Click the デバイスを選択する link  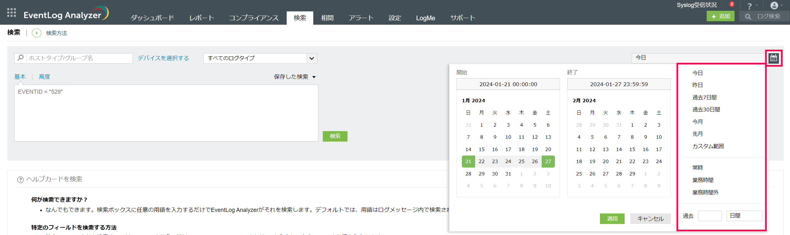pyautogui.click(x=163, y=58)
